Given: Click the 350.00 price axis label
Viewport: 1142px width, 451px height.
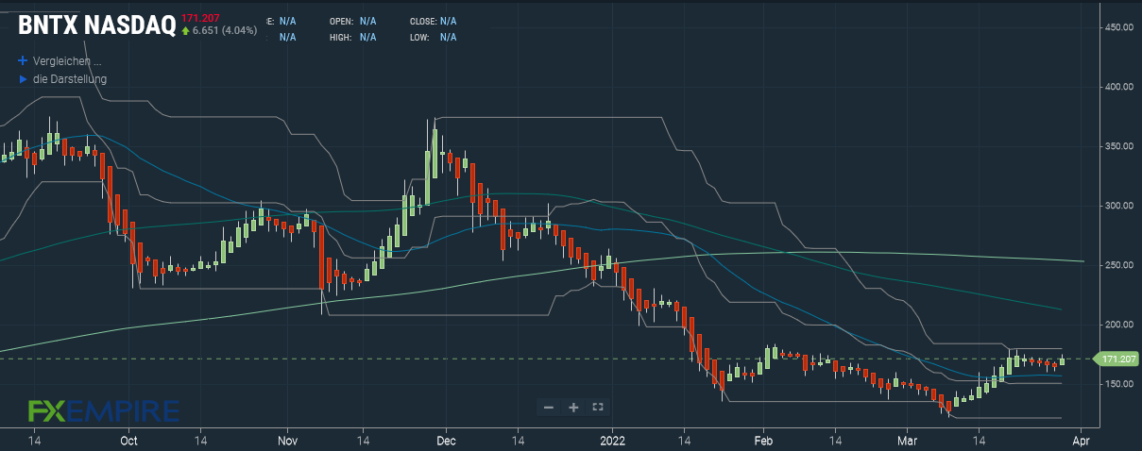Looking at the screenshot, I should pyautogui.click(x=1119, y=146).
